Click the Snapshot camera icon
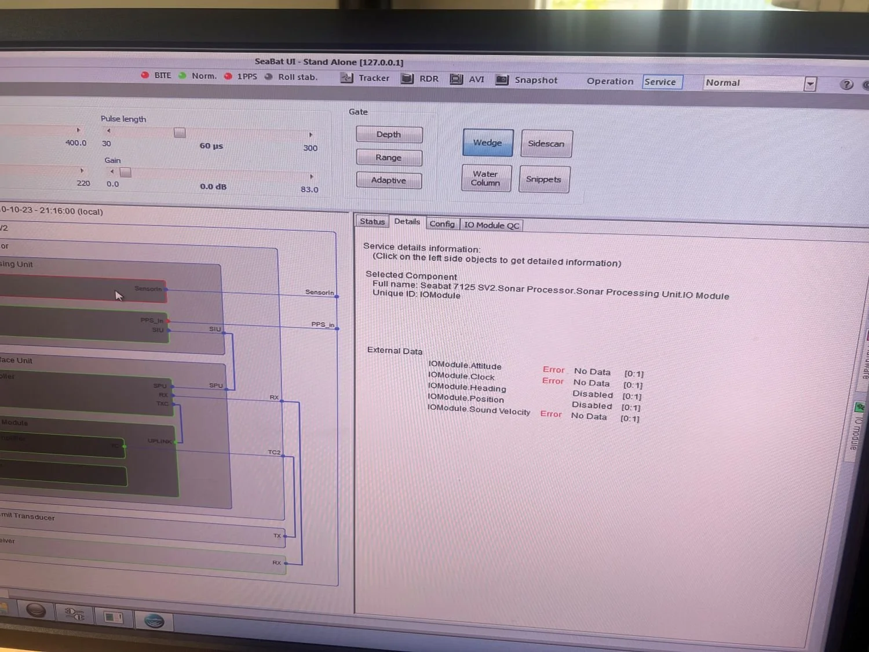 502,79
